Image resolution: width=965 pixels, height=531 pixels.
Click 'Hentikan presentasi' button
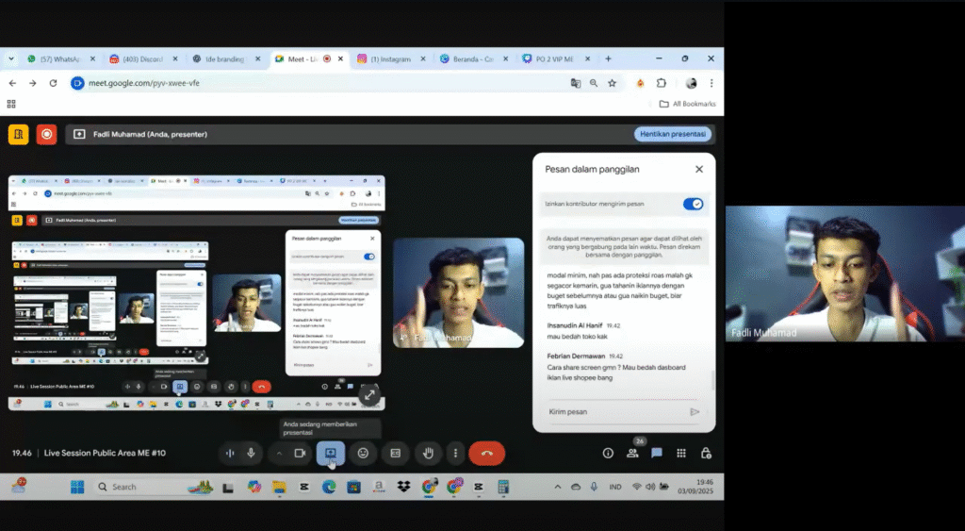pyautogui.click(x=672, y=134)
